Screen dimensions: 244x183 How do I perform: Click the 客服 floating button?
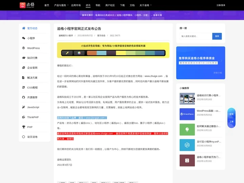click(x=231, y=114)
